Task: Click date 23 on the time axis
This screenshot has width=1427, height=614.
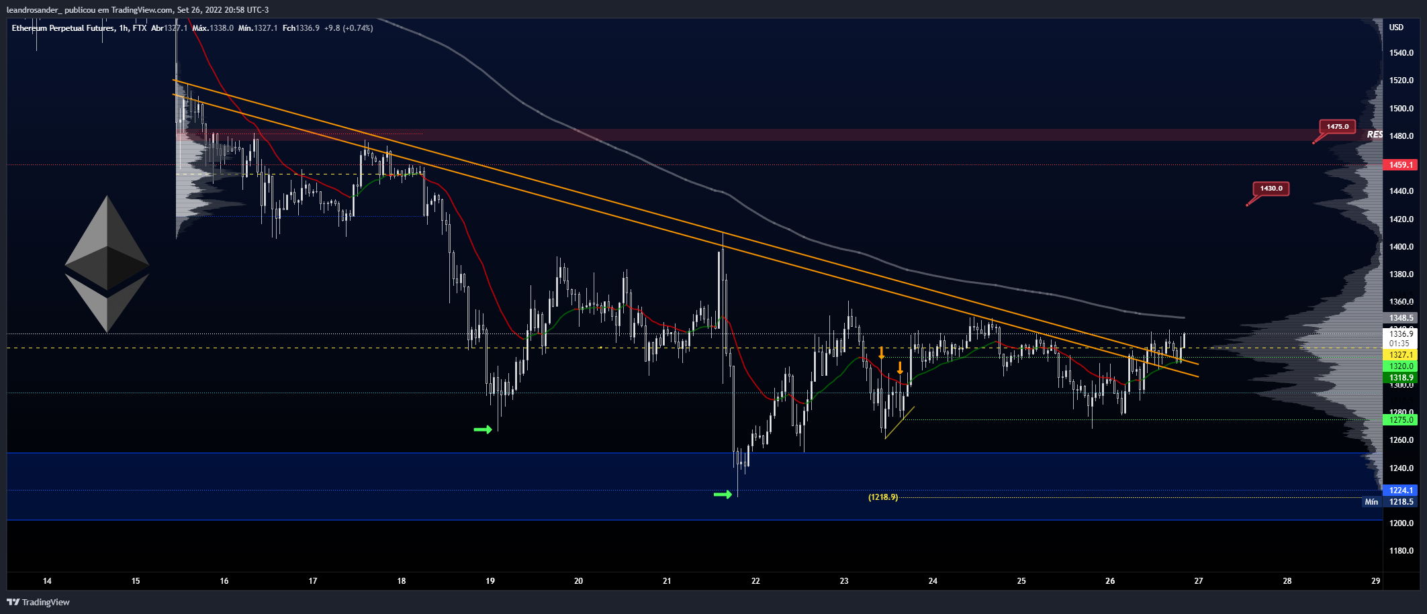Action: point(844,581)
